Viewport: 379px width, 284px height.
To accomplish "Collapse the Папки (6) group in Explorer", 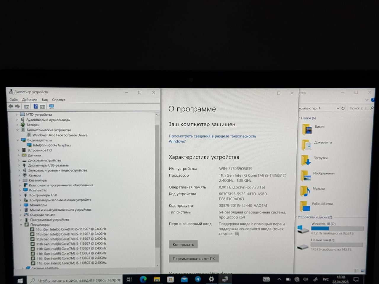I will coord(298,118).
